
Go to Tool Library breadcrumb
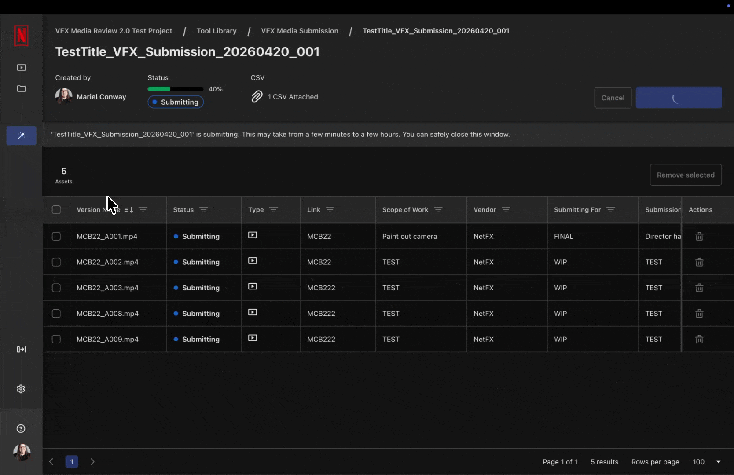tap(217, 31)
